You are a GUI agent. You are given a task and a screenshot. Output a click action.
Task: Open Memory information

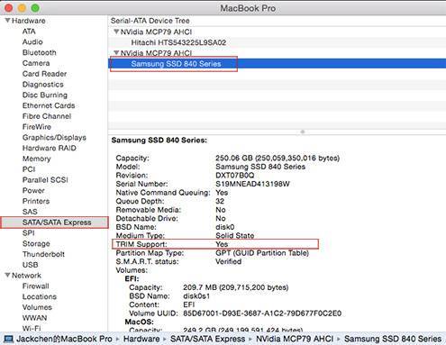(36, 159)
